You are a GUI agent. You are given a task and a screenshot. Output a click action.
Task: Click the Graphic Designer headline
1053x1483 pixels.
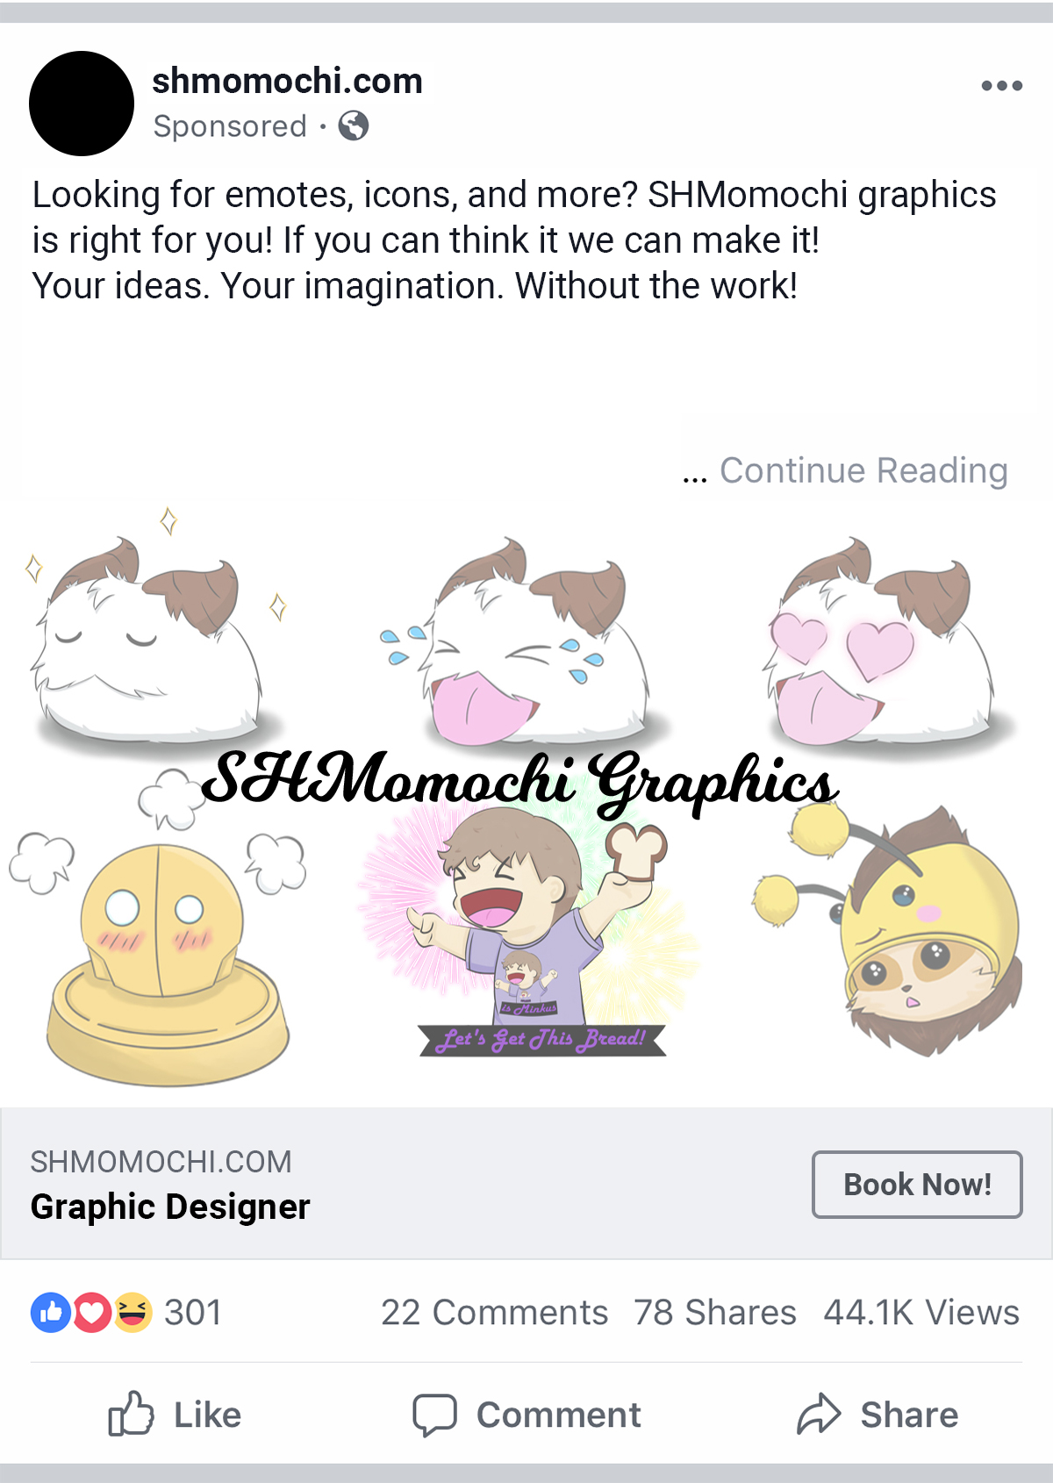[x=170, y=1207]
